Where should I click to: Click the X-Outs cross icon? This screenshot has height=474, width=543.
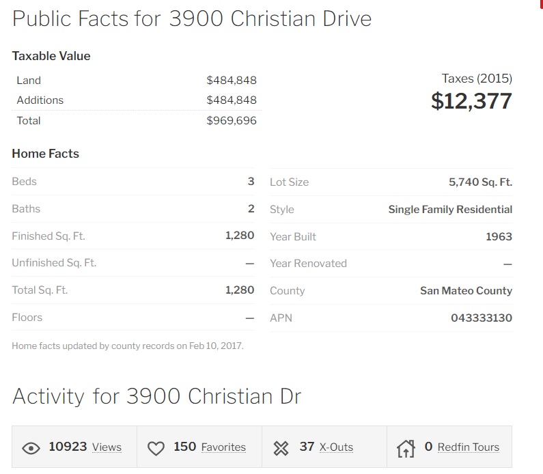pos(281,448)
